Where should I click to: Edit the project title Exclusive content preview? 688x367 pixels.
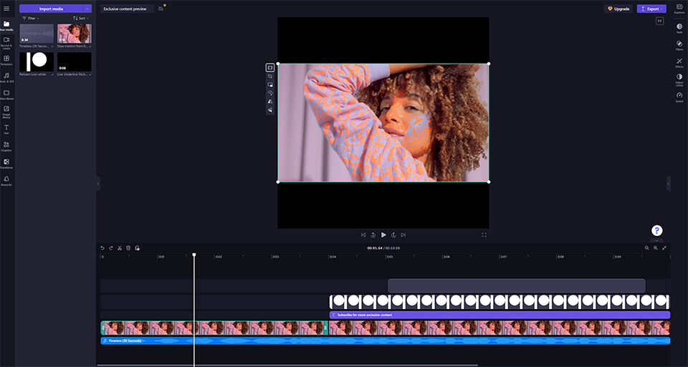pyautogui.click(x=127, y=9)
